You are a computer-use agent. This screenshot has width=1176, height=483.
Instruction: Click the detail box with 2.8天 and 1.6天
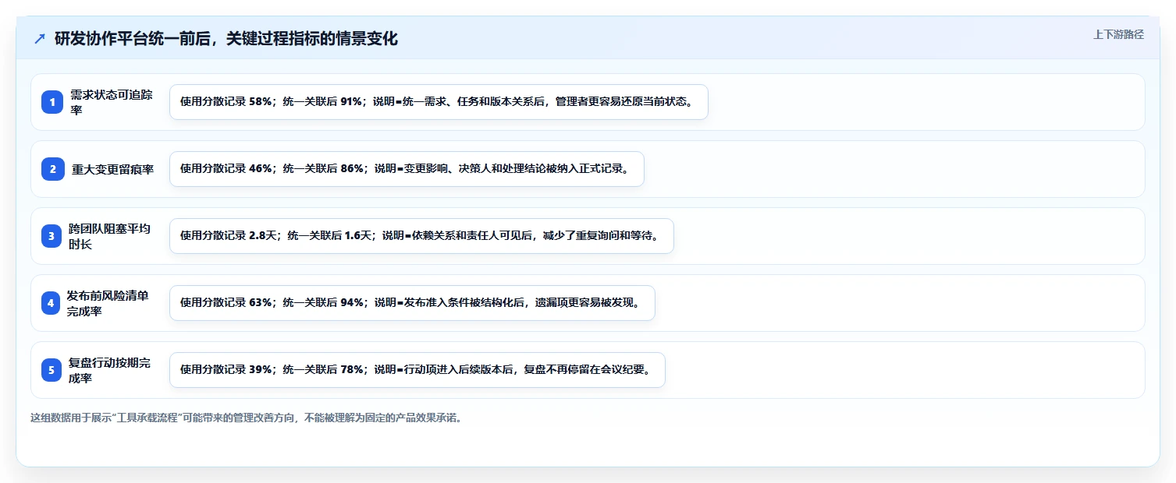(x=421, y=236)
